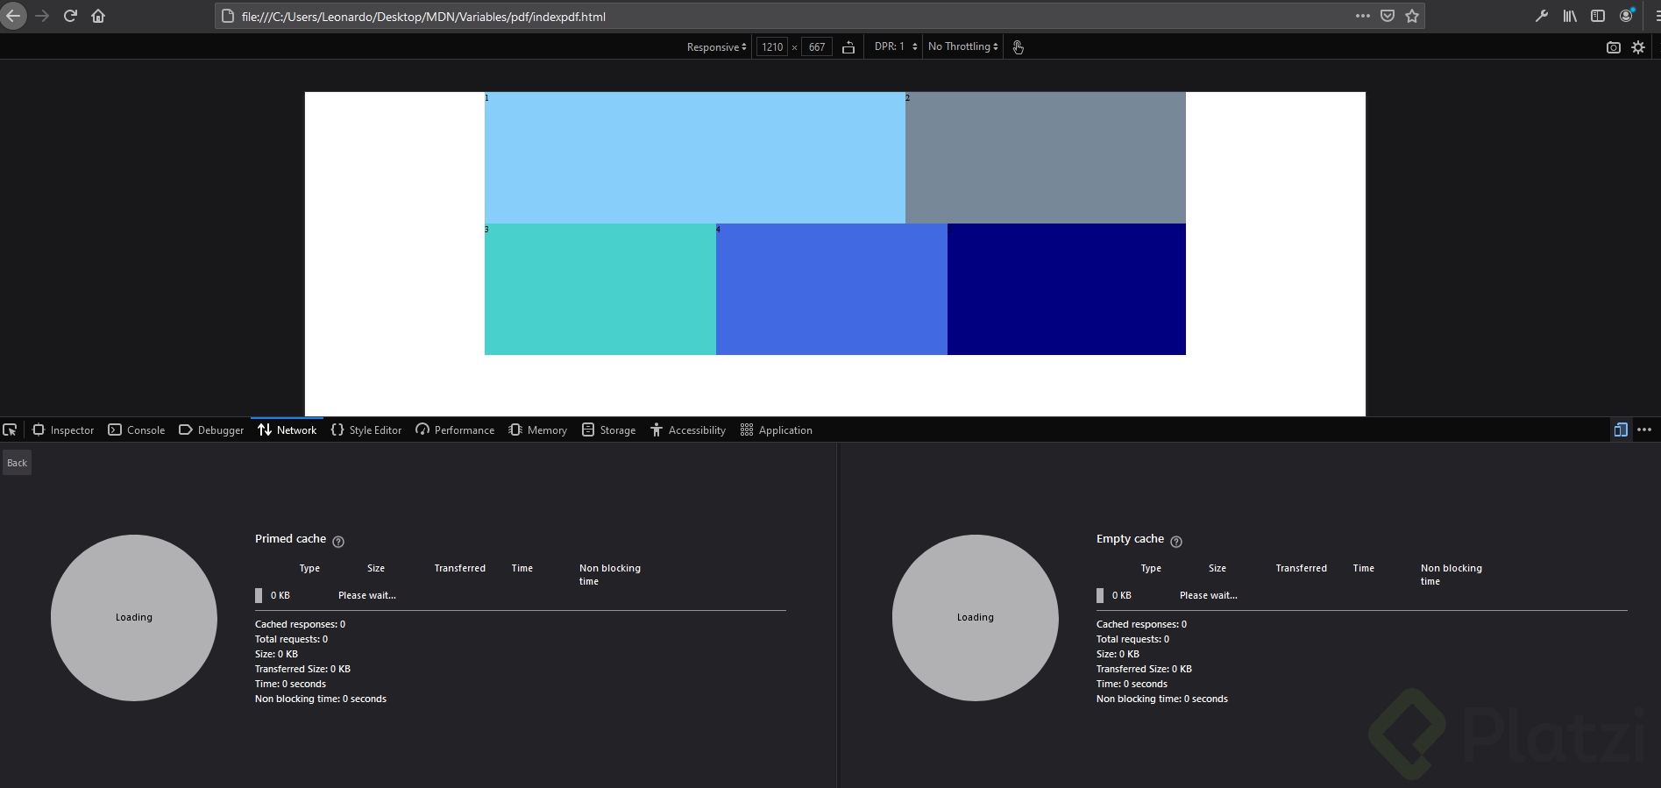The height and width of the screenshot is (788, 1661).
Task: Open Empty cache help icon
Action: point(1176,542)
